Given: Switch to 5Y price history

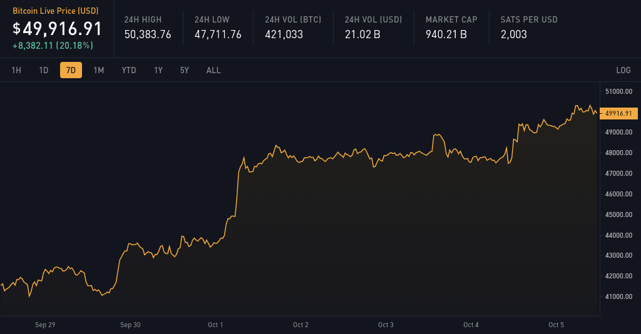Looking at the screenshot, I should pyautogui.click(x=185, y=70).
